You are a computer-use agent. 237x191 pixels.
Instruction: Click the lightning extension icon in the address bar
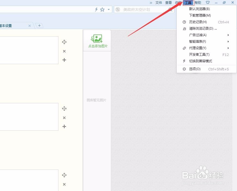click(96, 9)
